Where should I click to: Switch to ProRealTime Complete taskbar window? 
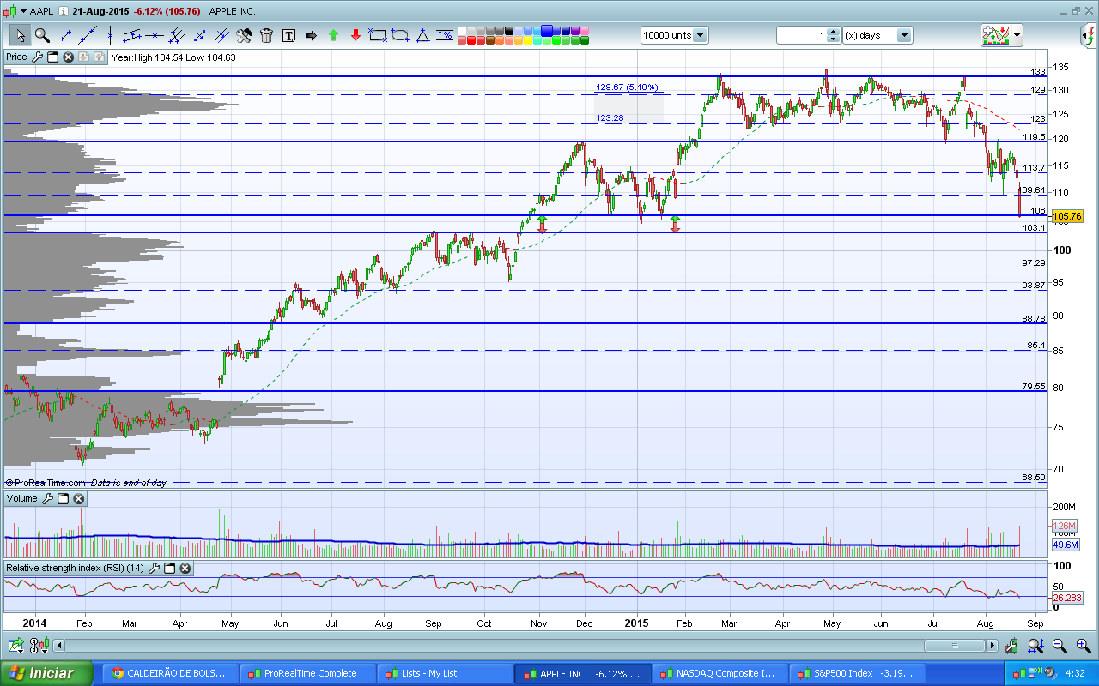(x=307, y=673)
